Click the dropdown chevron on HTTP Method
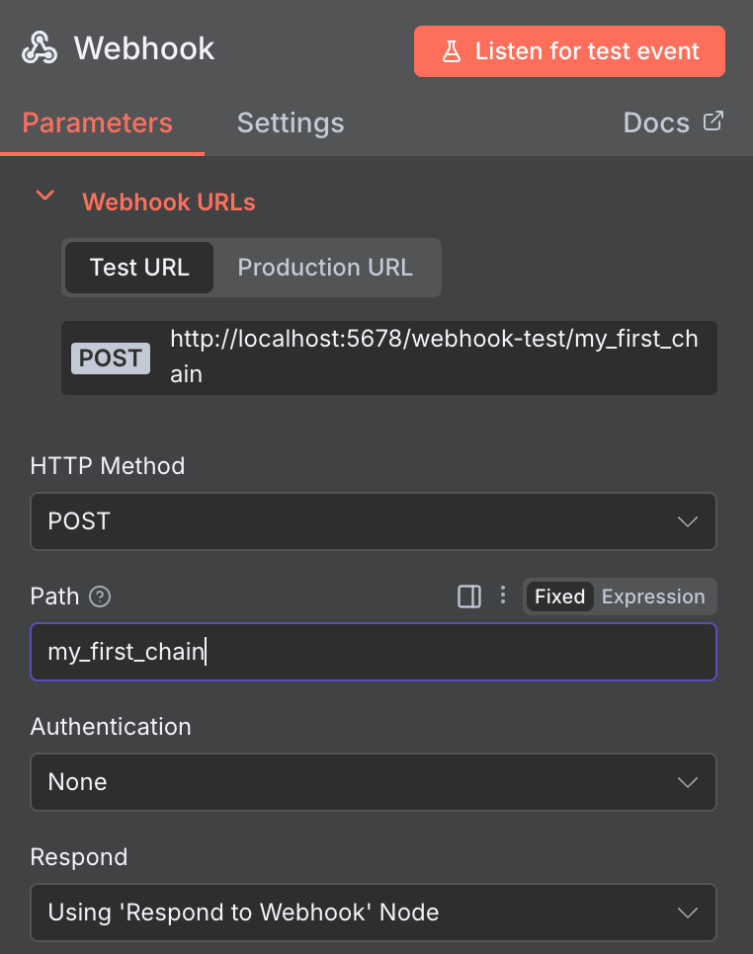Viewport: 753px width, 954px height. (x=688, y=521)
